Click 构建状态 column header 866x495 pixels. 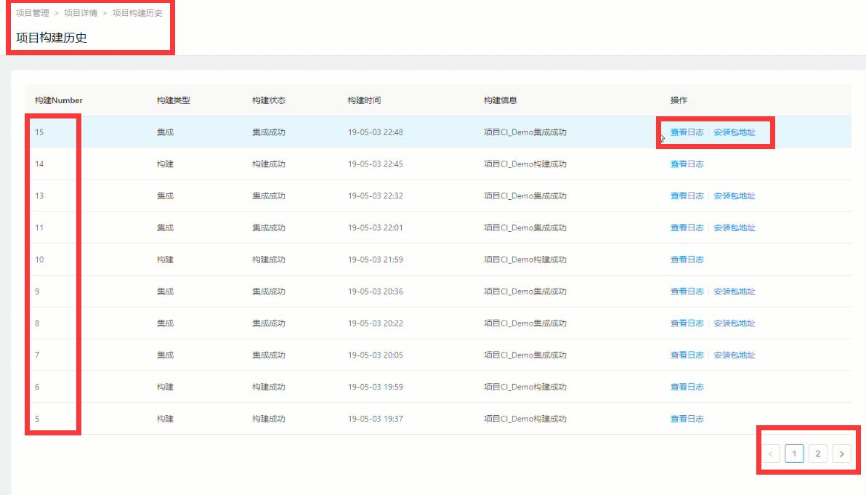pyautogui.click(x=269, y=100)
